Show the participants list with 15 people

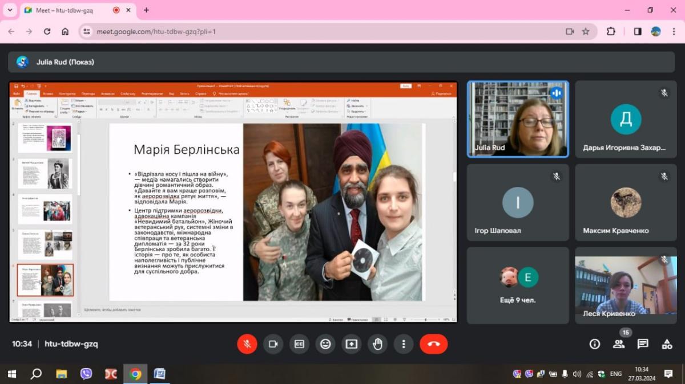619,344
